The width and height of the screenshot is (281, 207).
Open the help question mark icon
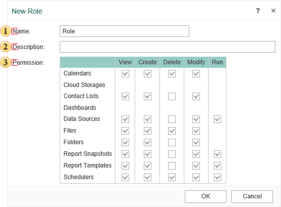258,11
